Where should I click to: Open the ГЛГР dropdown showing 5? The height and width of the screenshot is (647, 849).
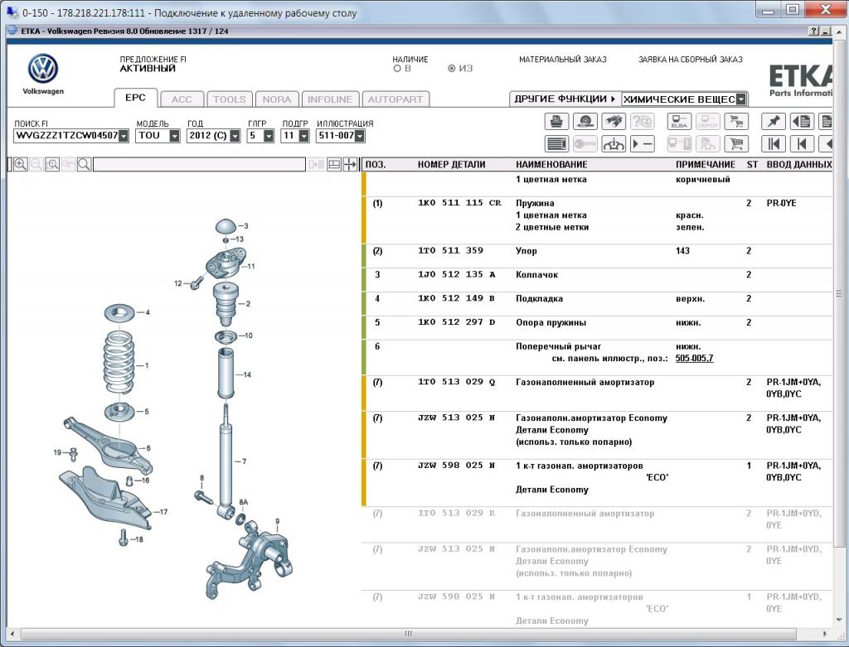click(269, 136)
